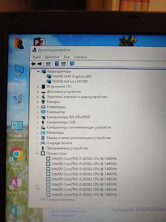Click the Программные устройства icon
This screenshot has width=166, height=222.
coord(43,148)
